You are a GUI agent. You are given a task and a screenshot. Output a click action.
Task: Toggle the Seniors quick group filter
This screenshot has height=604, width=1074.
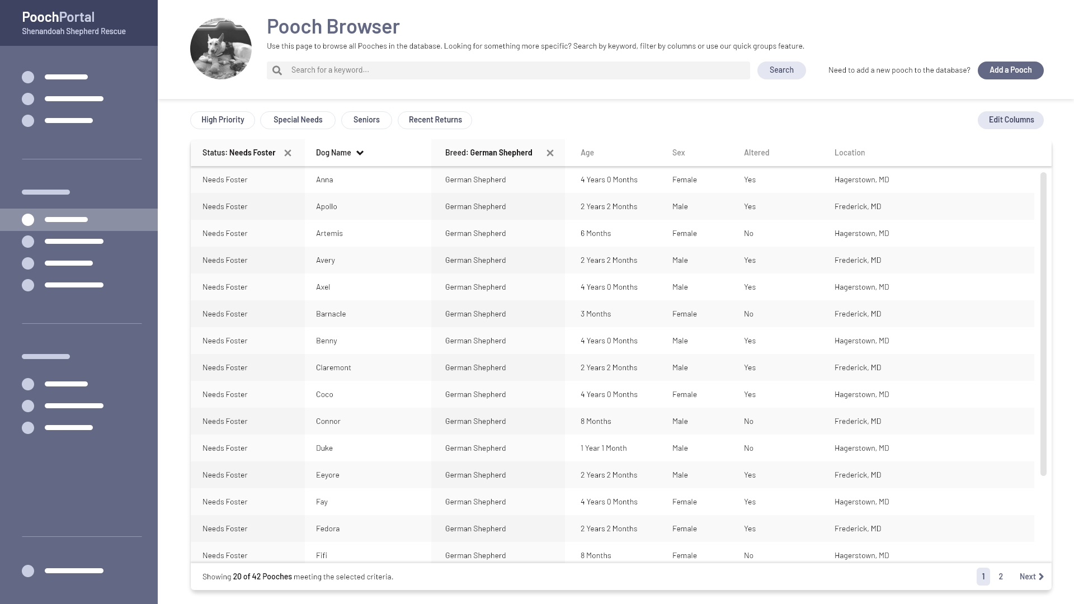point(366,120)
